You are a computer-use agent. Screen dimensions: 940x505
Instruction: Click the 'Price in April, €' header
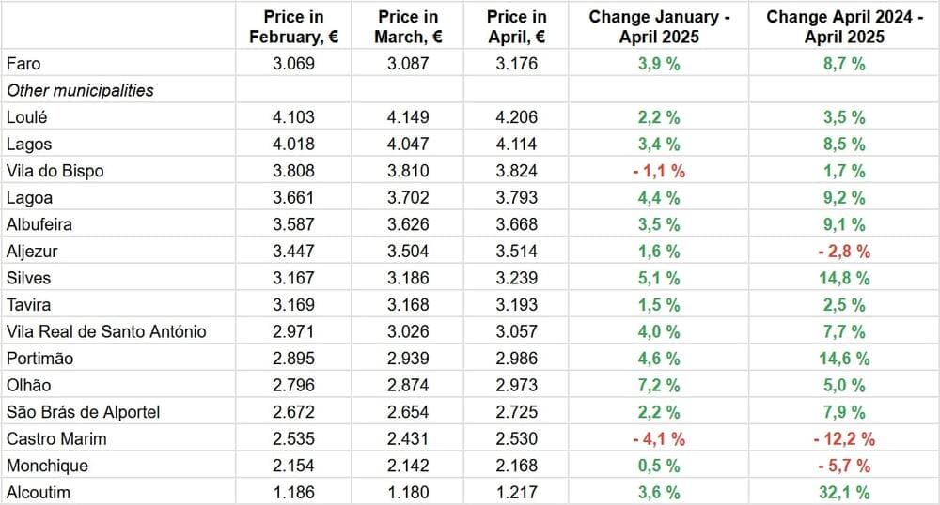[x=516, y=27]
